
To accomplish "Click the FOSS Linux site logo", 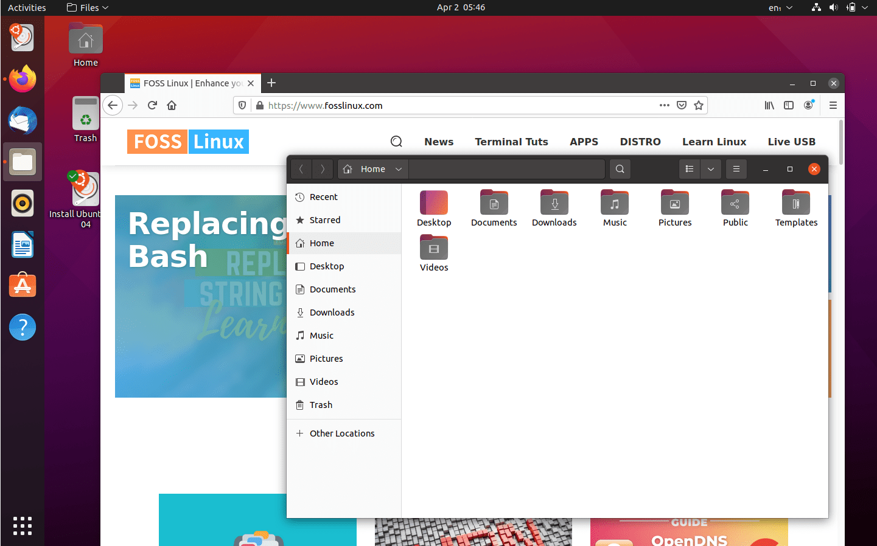I will [x=188, y=142].
